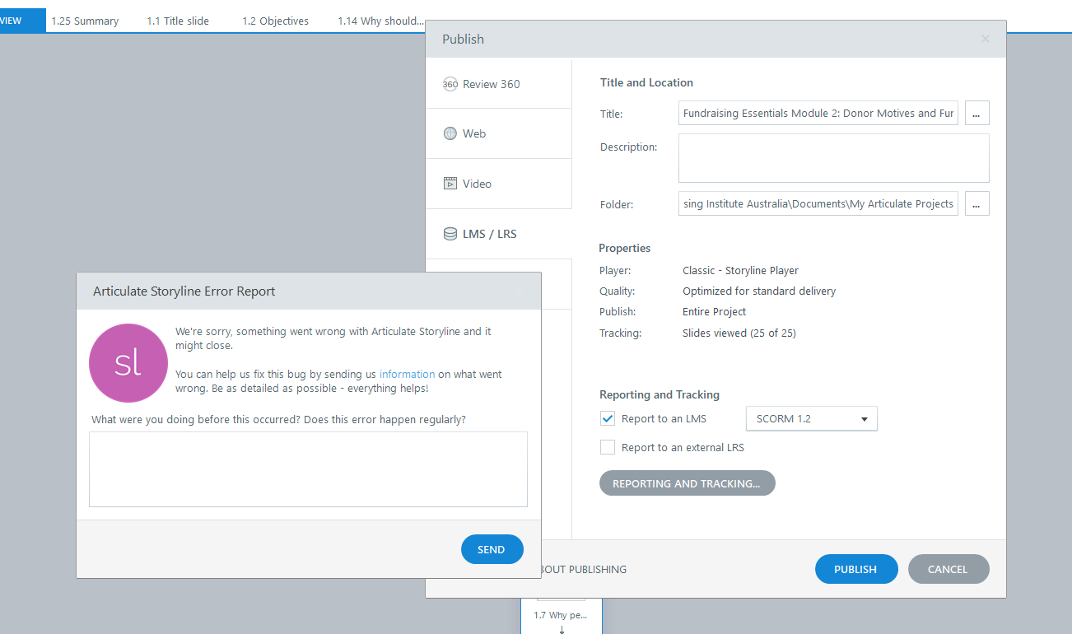Switch to the 1.25 Summary tab
Image resolution: width=1072 pixels, height=634 pixels.
[x=85, y=21]
